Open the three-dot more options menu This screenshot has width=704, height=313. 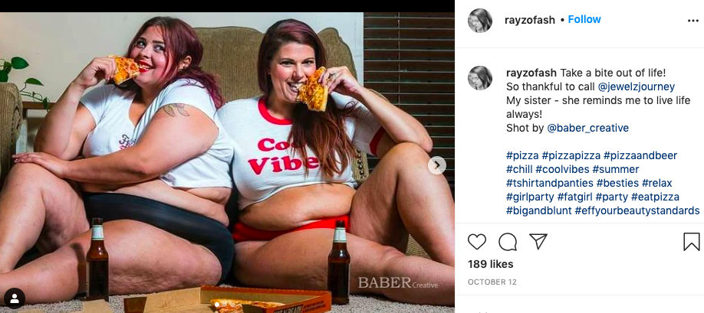pos(693,21)
